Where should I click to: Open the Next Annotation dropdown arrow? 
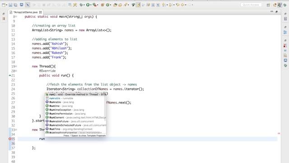[x=167, y=5]
